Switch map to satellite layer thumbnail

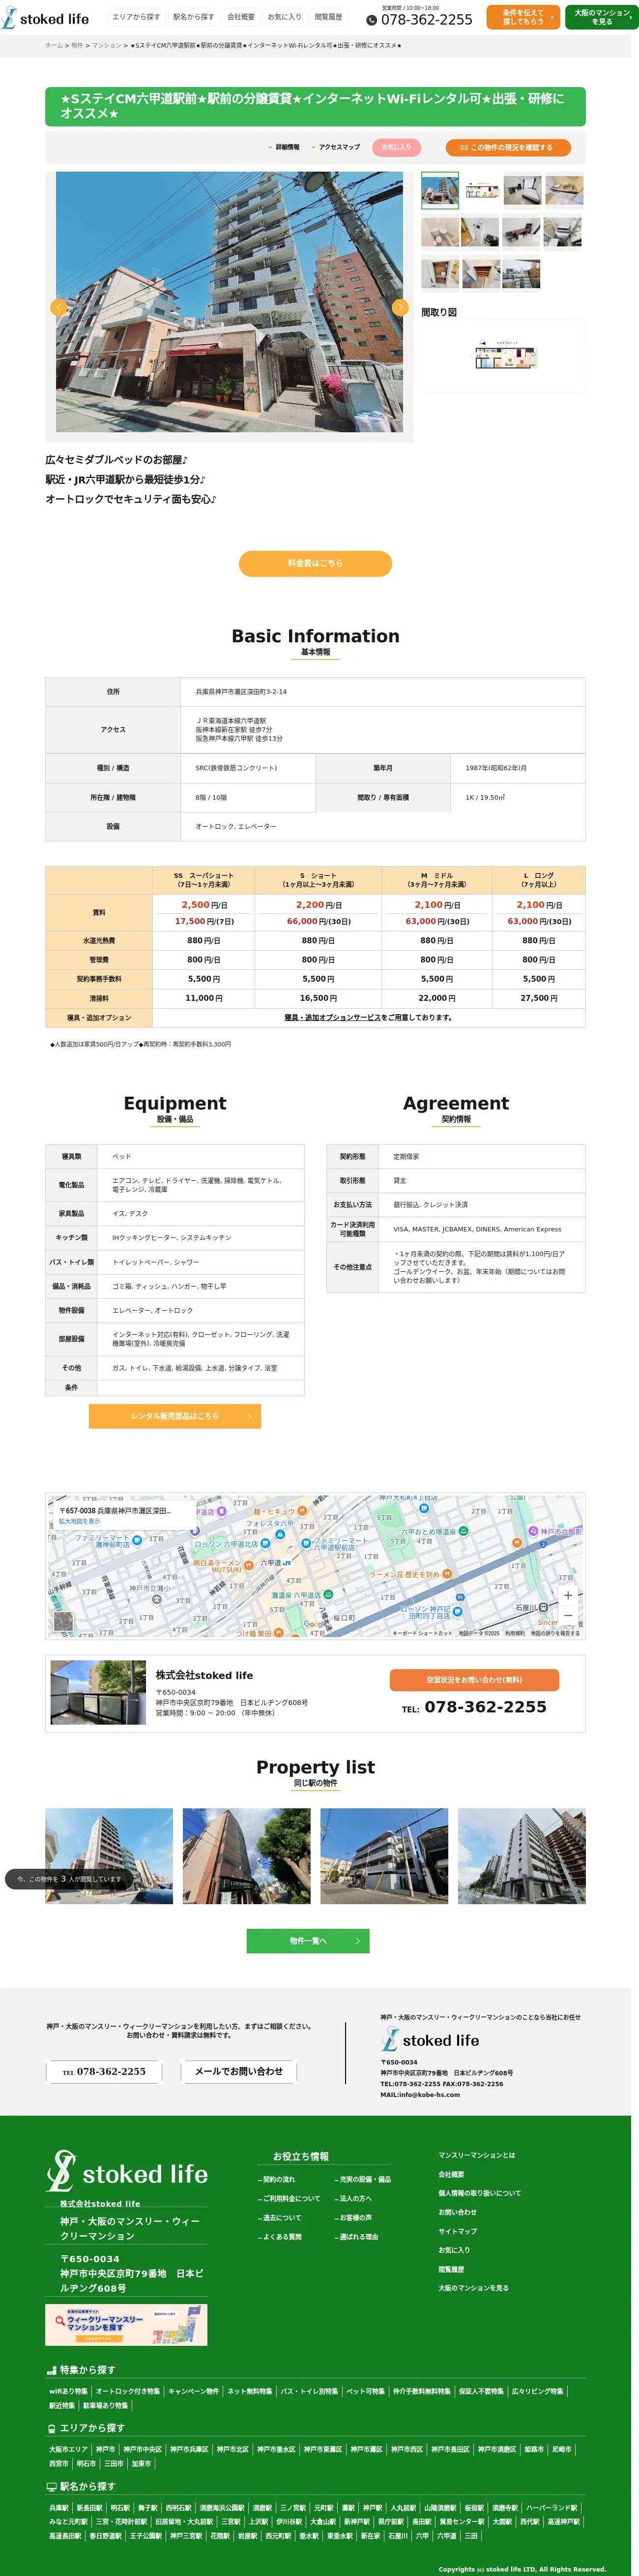pos(63,1622)
